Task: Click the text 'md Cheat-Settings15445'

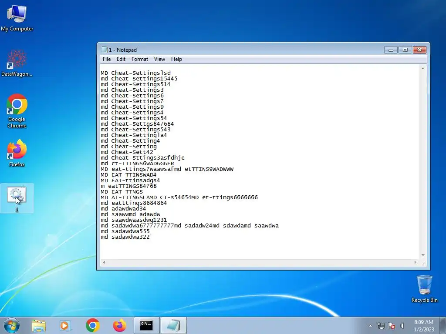Action: (139, 79)
